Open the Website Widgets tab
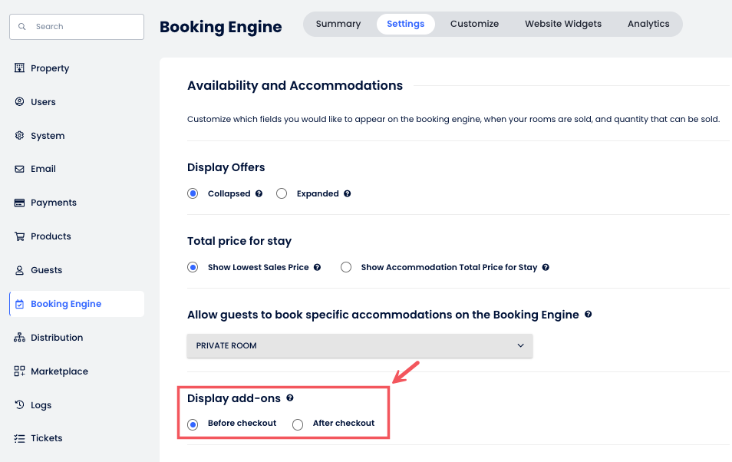 (x=563, y=24)
